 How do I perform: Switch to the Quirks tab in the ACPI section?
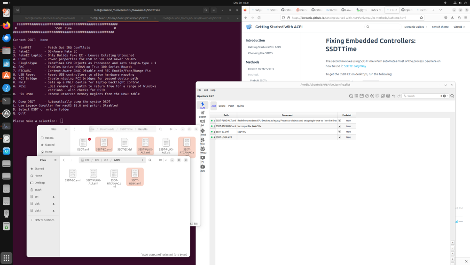(x=240, y=106)
